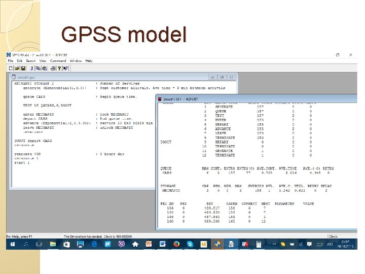
Task: Click the Save toolbar icon
Action: coord(23,68)
